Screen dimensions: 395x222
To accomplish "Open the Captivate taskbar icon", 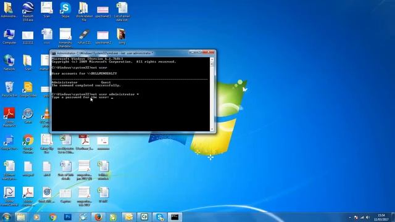I will pos(144,217).
